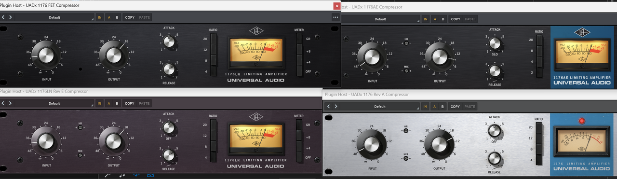Image resolution: width=617 pixels, height=179 pixels.
Task: Select ratio 20 in the 1176 FET window
Action: pyautogui.click(x=214, y=39)
